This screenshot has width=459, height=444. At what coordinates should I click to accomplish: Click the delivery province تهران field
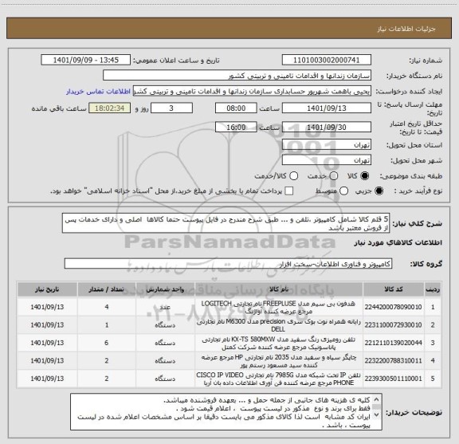pyautogui.click(x=327, y=145)
